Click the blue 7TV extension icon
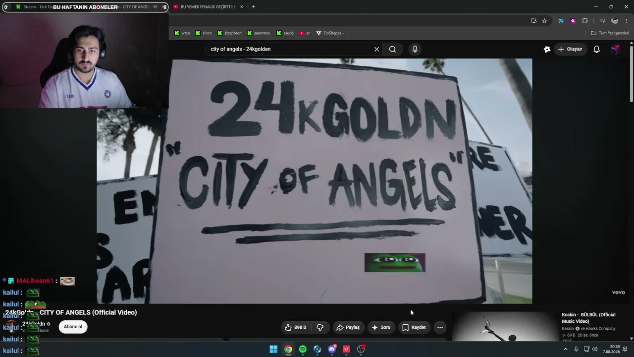 (561, 21)
